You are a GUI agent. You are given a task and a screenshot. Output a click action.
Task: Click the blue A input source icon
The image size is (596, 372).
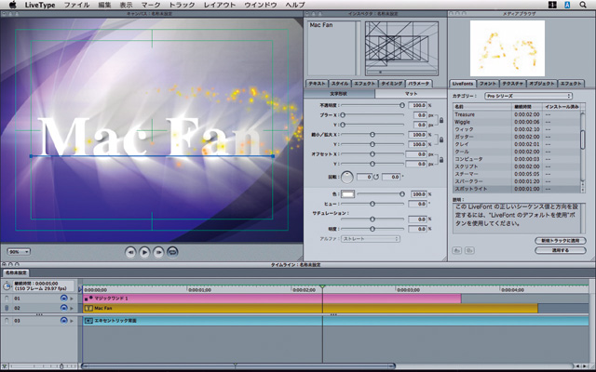567,5
